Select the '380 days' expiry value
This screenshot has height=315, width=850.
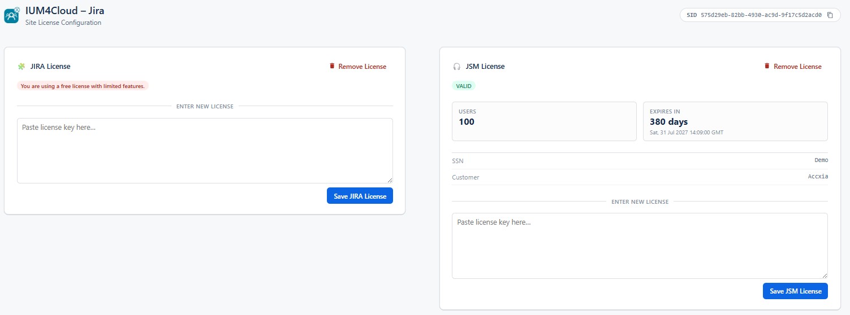point(668,122)
